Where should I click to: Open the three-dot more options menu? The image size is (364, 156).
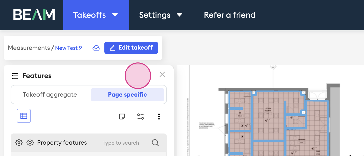click(159, 116)
